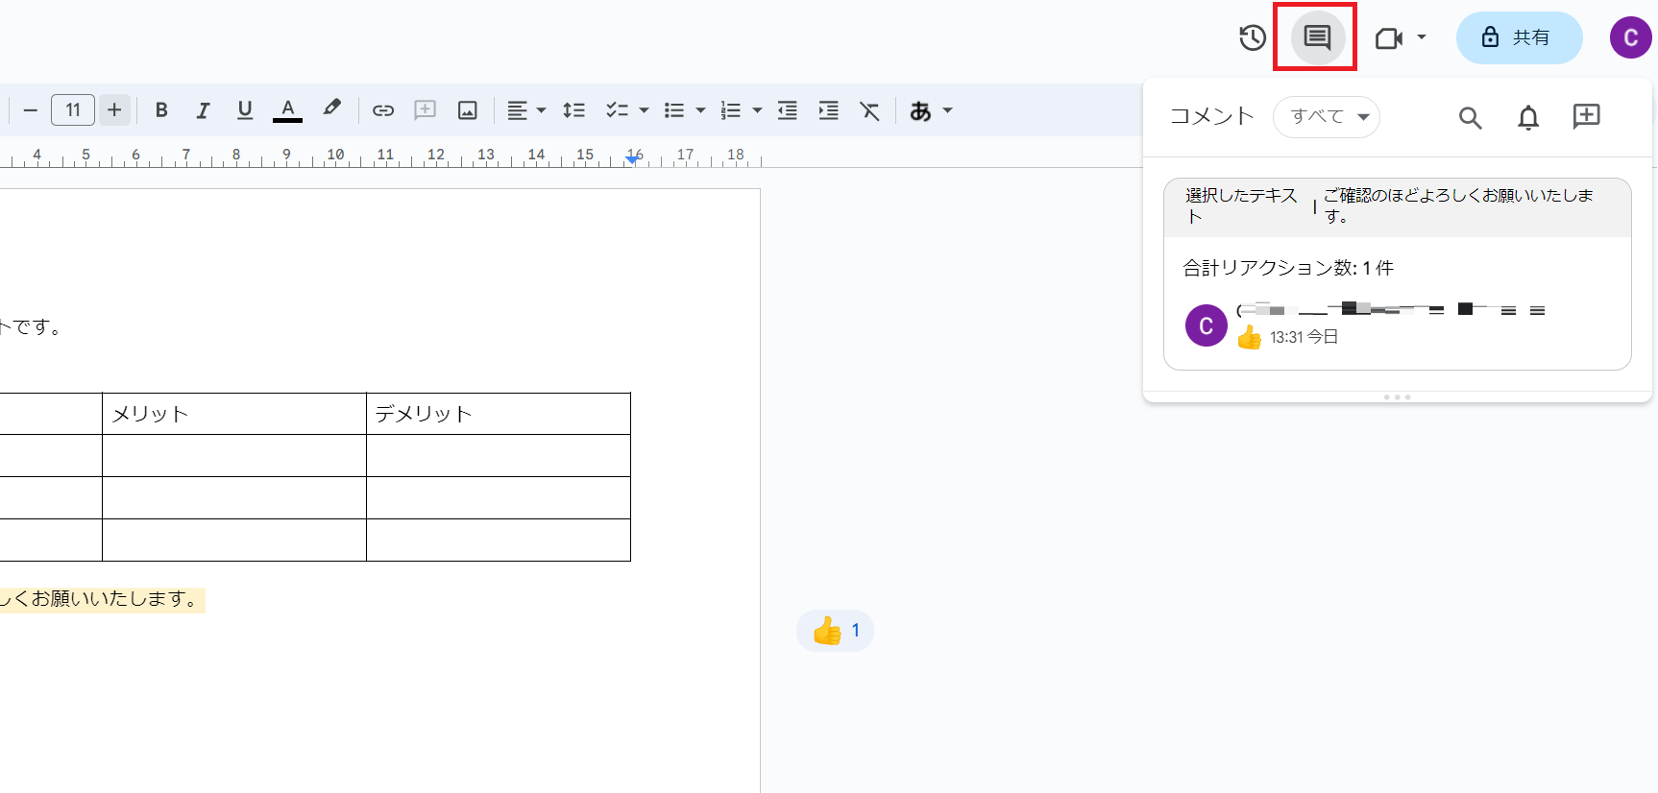Click the font size field

pos(73,110)
